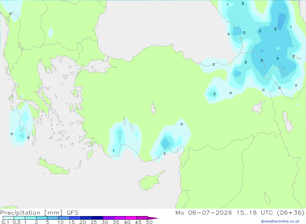Image resolution: width=306 pixels, height=224 pixels.
Task: Select the 2–5 mm legend color swatch
Action: click(42, 218)
